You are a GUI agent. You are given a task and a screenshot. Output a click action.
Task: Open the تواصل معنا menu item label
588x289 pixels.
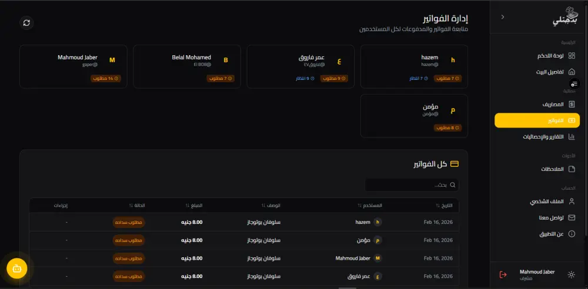click(552, 218)
